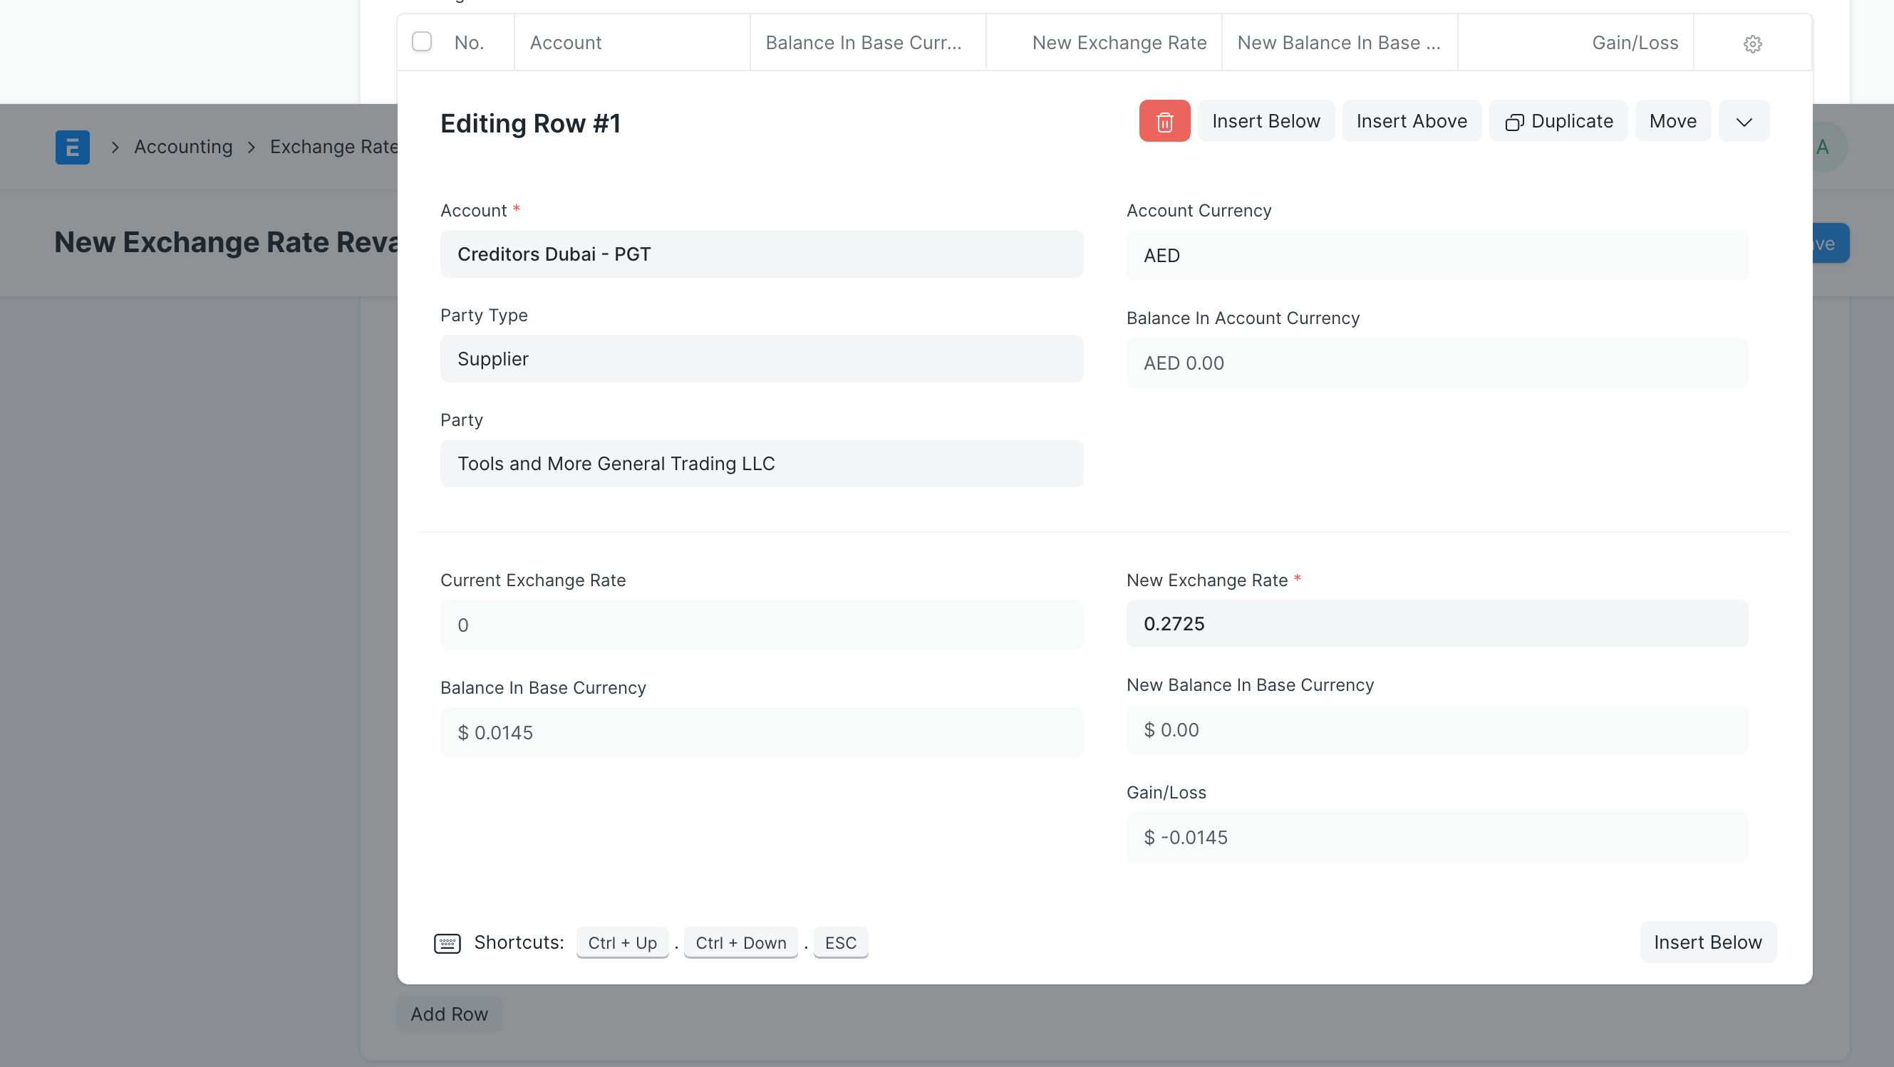This screenshot has width=1894, height=1067.
Task: Open the Account field Creditors Dubai - PGT
Action: (x=762, y=254)
